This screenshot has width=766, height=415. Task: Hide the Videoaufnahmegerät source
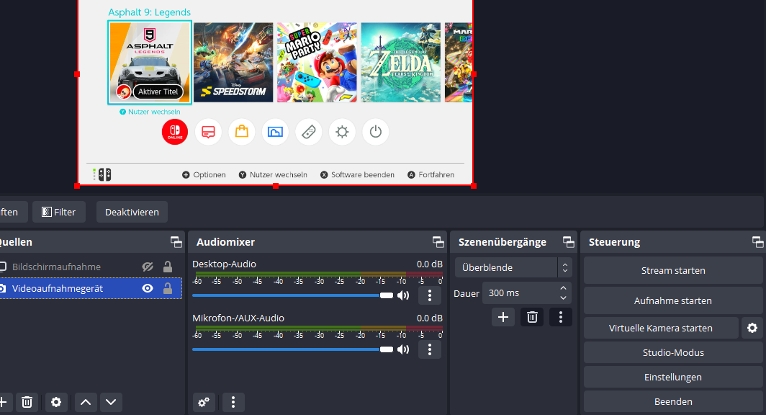pos(148,288)
